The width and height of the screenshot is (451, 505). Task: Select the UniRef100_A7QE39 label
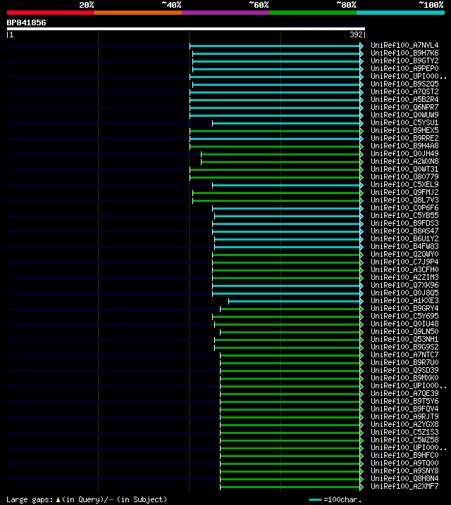pyautogui.click(x=404, y=393)
